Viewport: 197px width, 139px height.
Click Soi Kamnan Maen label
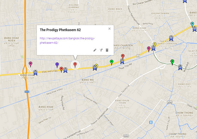click(x=90, y=100)
